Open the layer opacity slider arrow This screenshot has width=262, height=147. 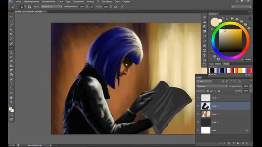pos(251,86)
